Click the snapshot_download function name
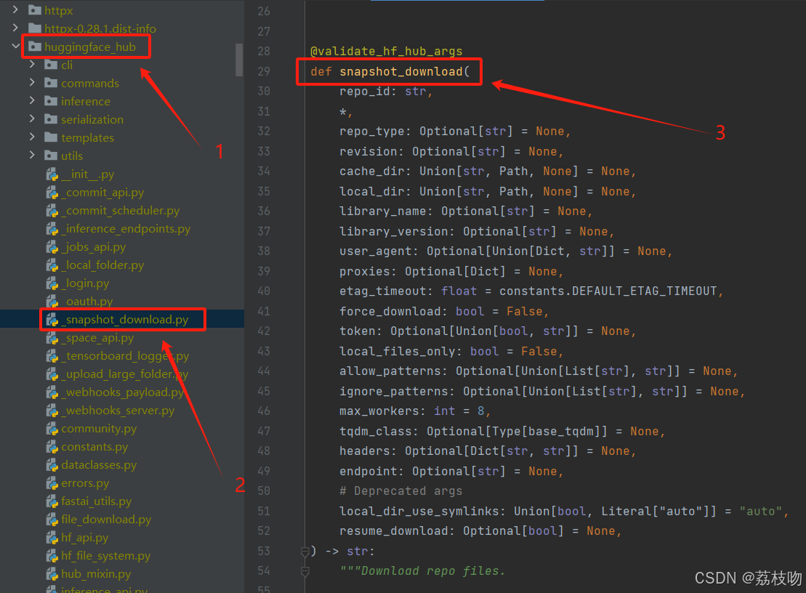 [401, 71]
